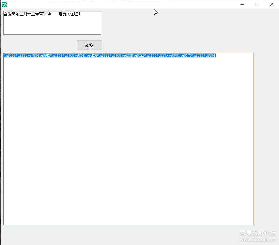Focus the Chinese text input box
Image resolution: width=279 pixels, height=245 pixels.
pos(52,23)
